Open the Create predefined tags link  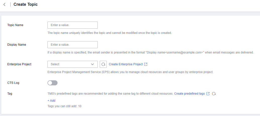(x=189, y=94)
